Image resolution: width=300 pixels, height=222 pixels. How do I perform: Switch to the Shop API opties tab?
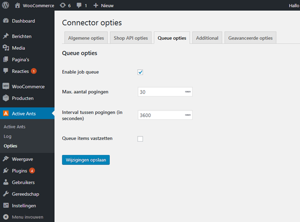point(131,38)
